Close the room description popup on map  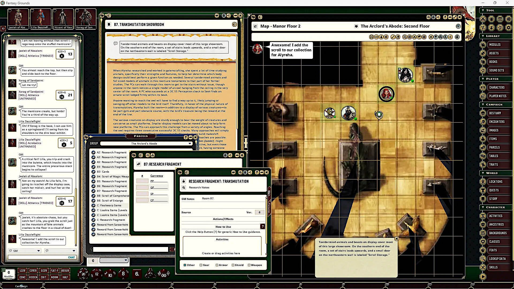[x=396, y=239]
